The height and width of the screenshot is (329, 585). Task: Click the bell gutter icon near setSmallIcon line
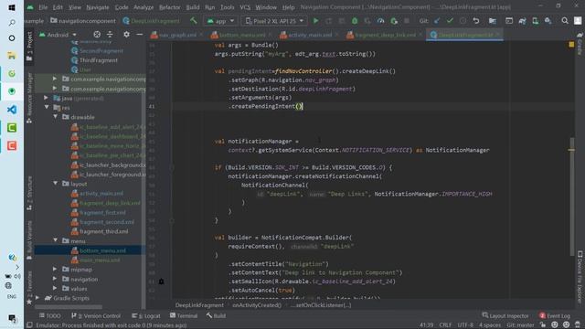point(161,281)
